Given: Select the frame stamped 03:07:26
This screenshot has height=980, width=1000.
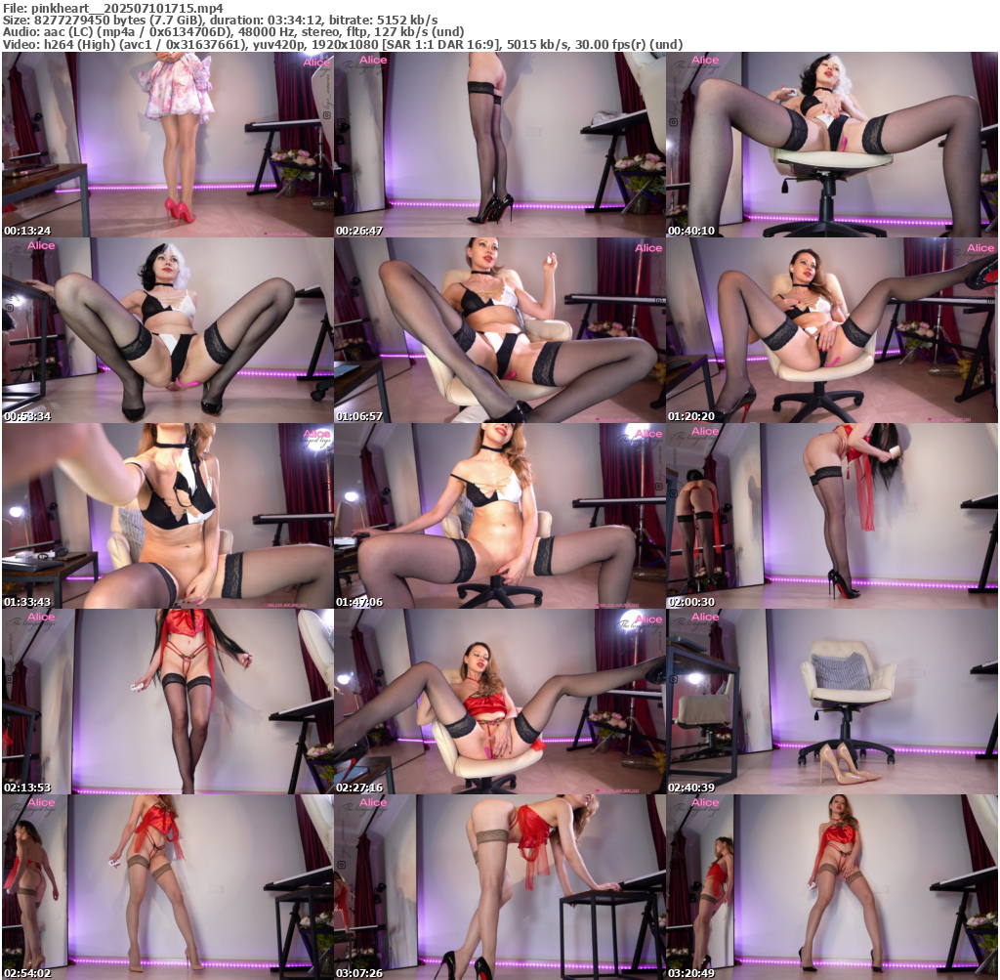Looking at the screenshot, I should 499,886.
